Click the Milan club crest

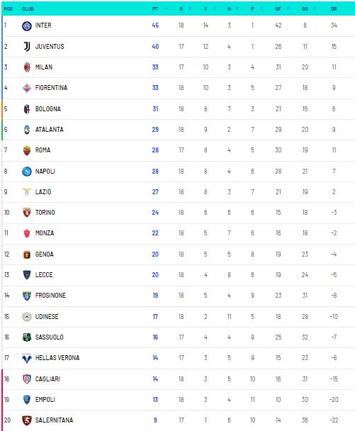[27, 67]
